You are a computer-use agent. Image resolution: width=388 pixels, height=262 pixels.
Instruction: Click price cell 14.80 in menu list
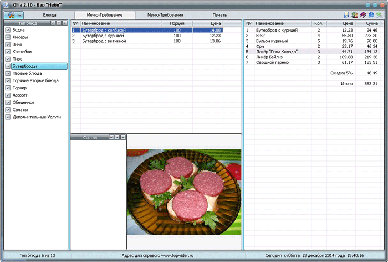coord(208,30)
